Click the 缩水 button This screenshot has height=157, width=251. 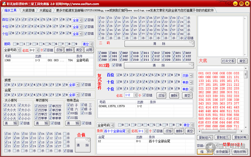click(x=205, y=152)
